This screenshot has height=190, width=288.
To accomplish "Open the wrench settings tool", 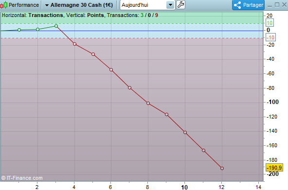I will 180,5.
